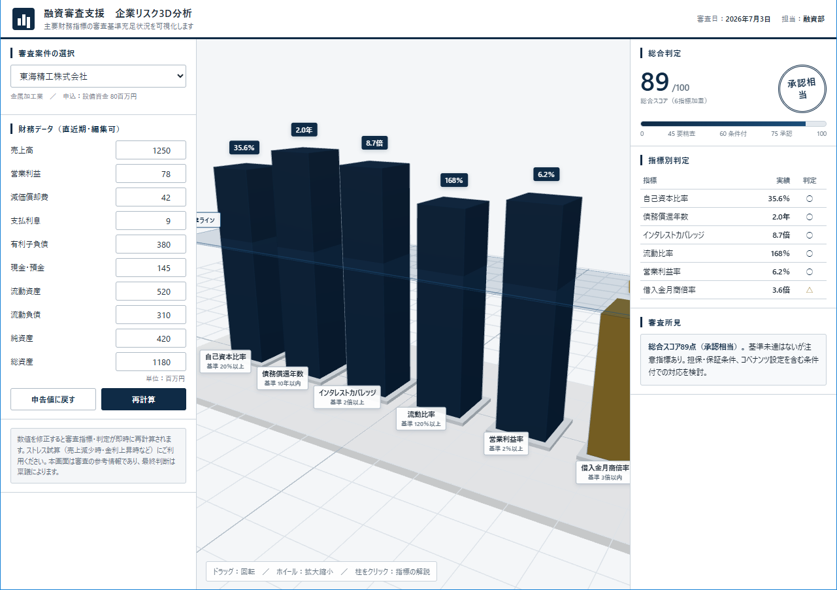Click the overall score progress bar
The width and height of the screenshot is (837, 590).
(733, 123)
